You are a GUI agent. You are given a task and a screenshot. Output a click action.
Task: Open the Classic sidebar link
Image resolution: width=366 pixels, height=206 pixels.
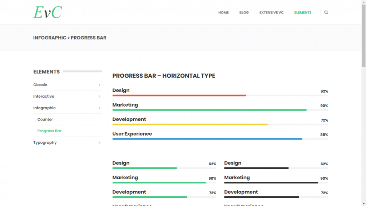pos(40,85)
